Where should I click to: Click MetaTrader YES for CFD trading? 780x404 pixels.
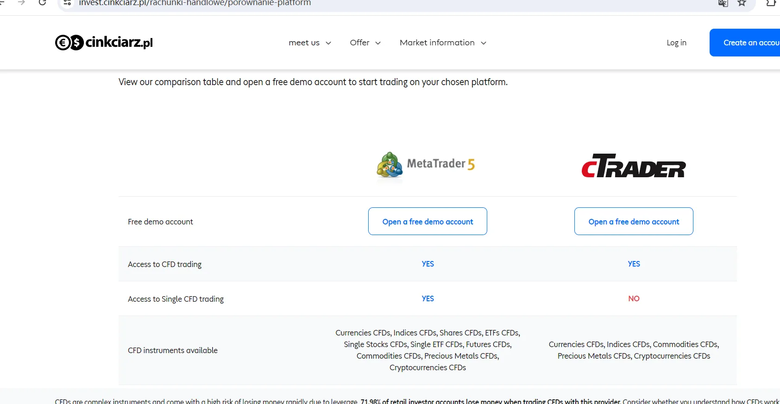click(428, 264)
